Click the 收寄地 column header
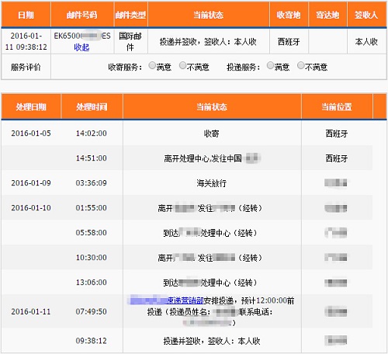 click(x=289, y=15)
